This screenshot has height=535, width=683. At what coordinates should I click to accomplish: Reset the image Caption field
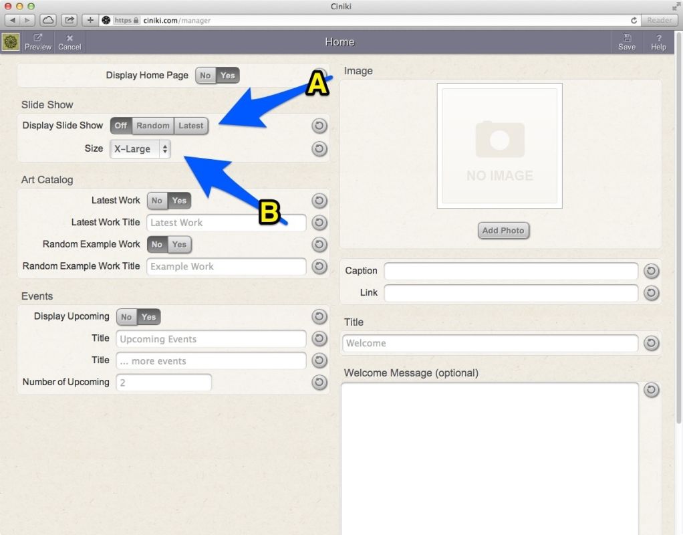pyautogui.click(x=651, y=271)
